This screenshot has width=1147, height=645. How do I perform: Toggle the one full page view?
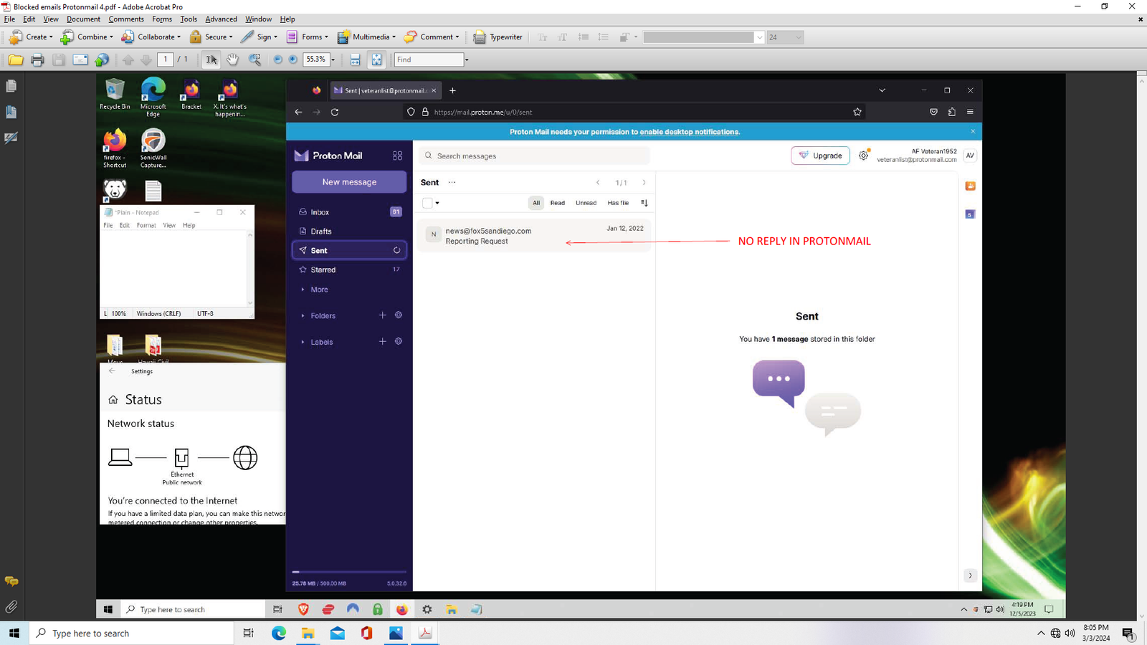(376, 60)
